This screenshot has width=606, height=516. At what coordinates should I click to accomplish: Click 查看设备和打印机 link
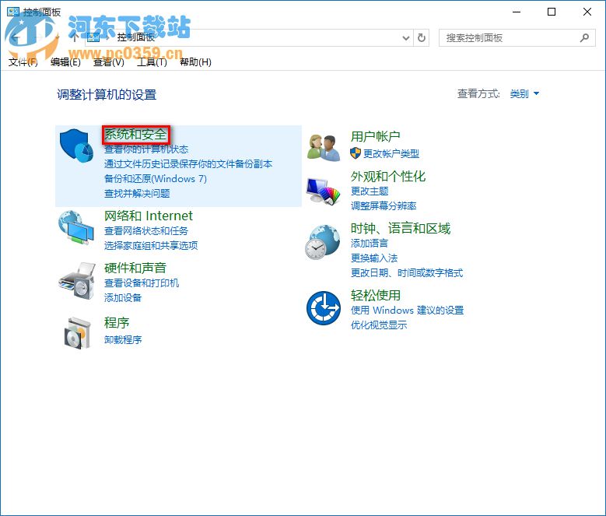pyautogui.click(x=142, y=283)
